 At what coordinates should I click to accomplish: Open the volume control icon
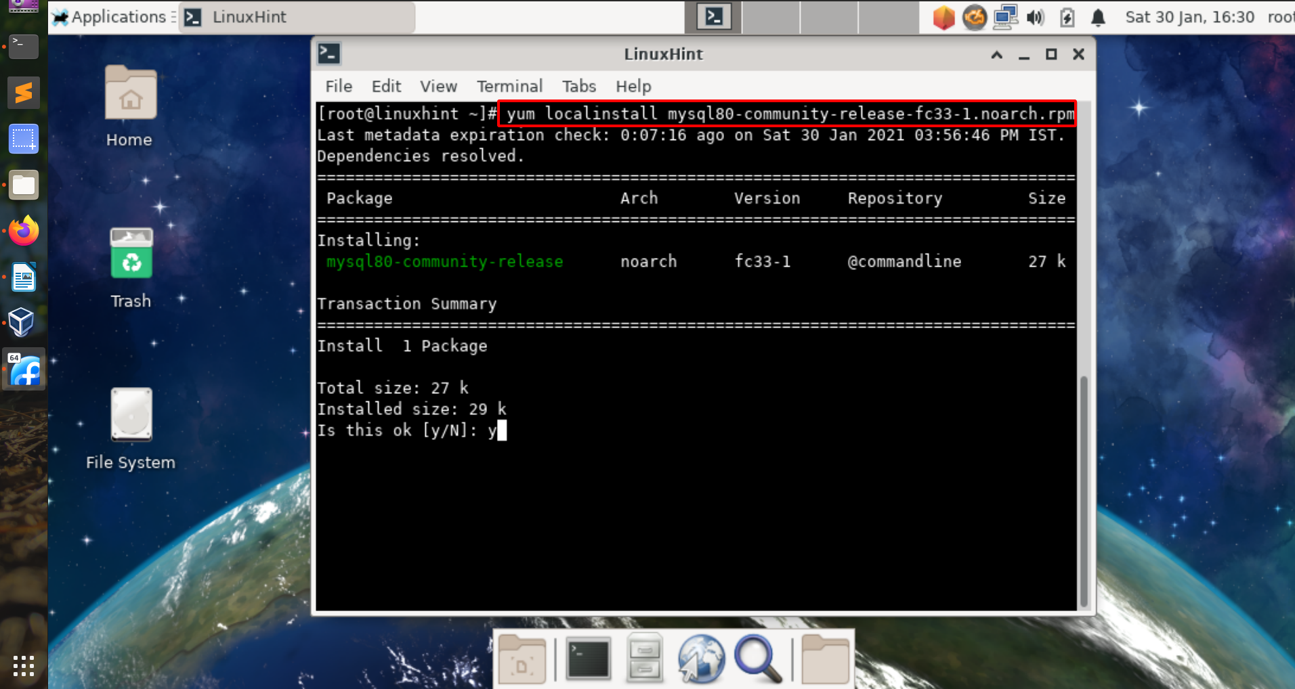1035,17
